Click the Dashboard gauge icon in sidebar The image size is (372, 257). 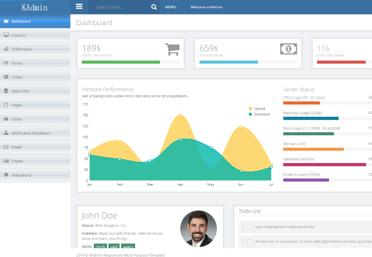click(x=6, y=21)
